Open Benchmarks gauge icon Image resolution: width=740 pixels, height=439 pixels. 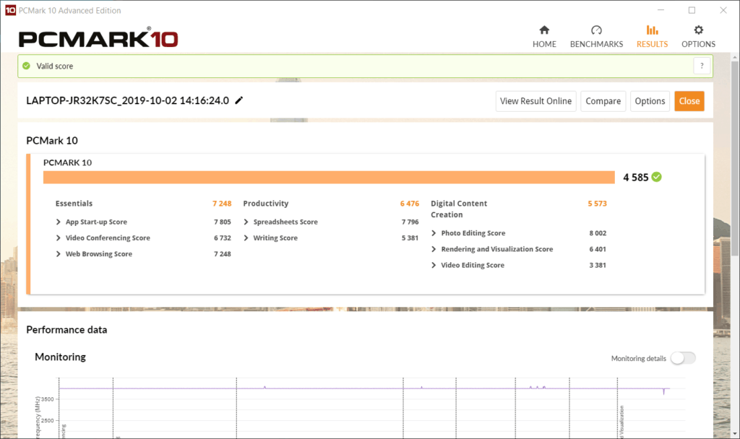click(x=596, y=30)
